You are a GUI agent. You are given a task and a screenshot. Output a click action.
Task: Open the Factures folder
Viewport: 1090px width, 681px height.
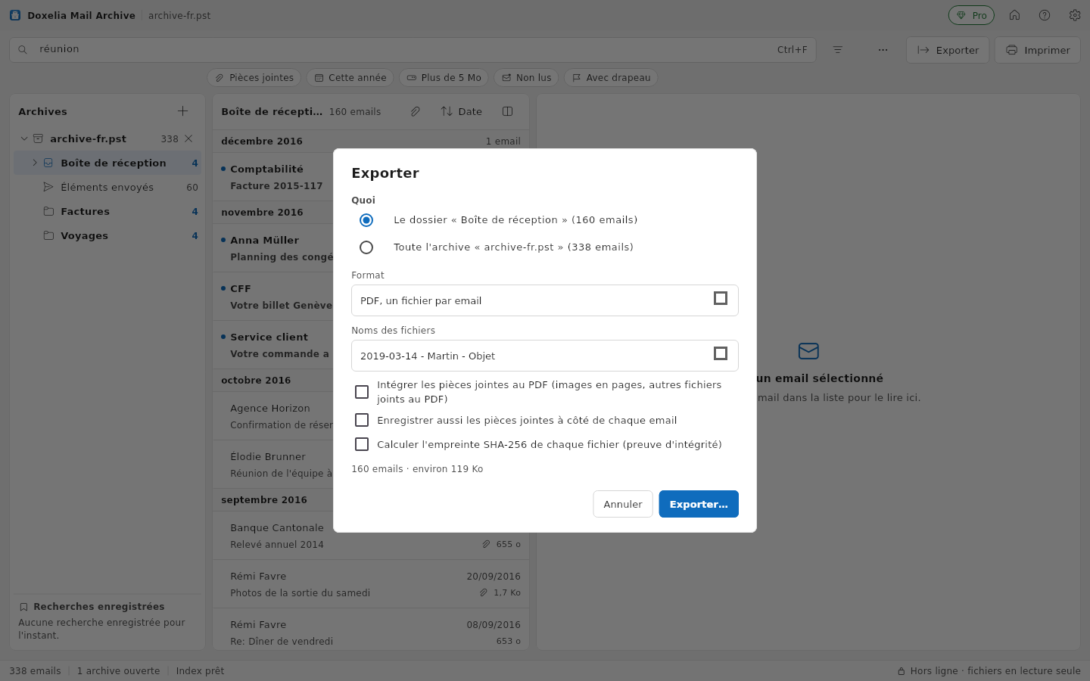[x=107, y=211]
